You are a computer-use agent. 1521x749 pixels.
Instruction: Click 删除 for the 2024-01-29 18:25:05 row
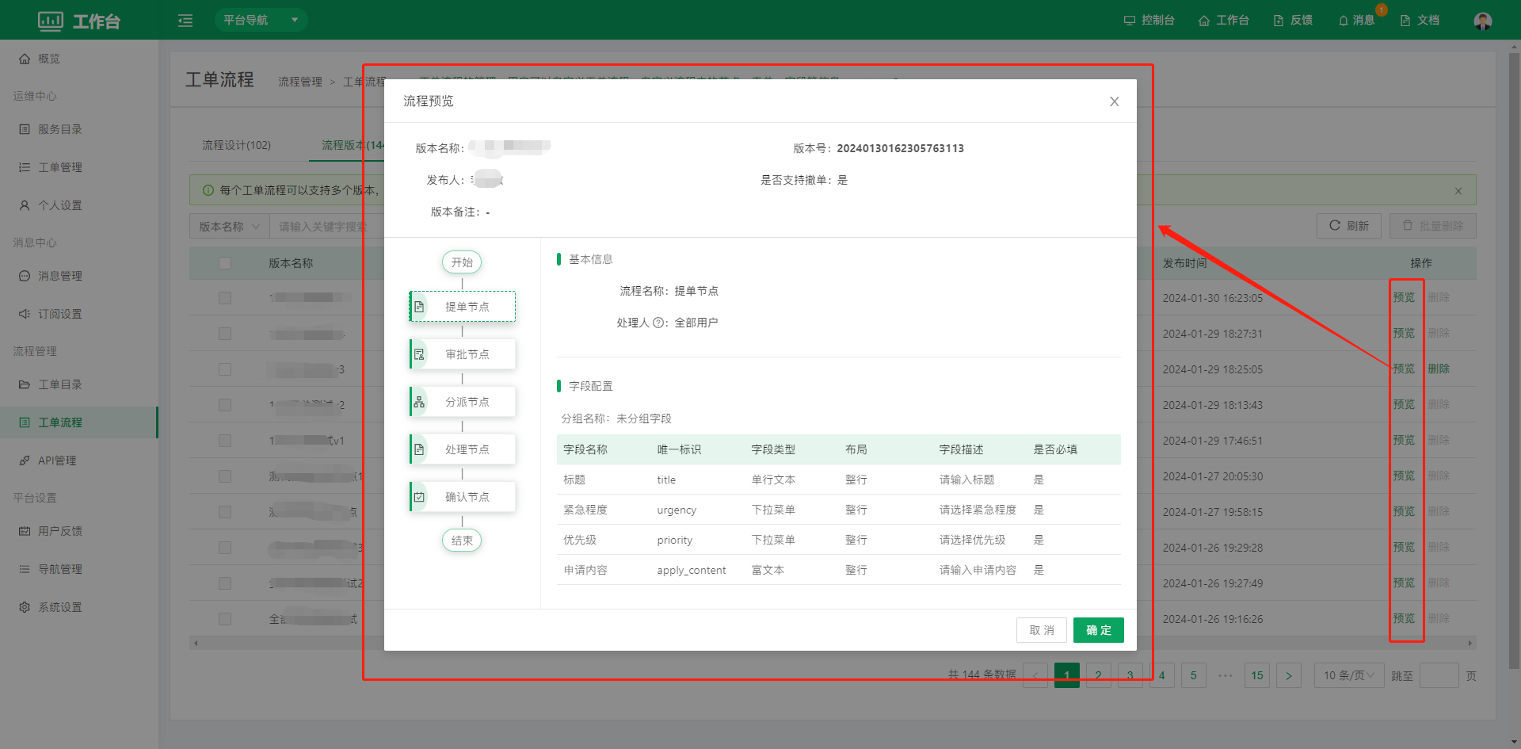[1439, 369]
